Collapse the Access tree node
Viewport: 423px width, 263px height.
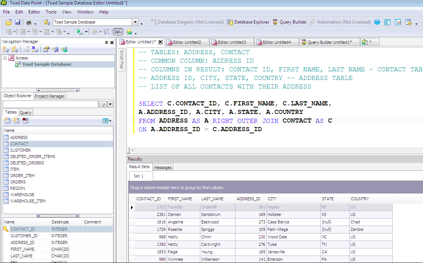(x=5, y=58)
